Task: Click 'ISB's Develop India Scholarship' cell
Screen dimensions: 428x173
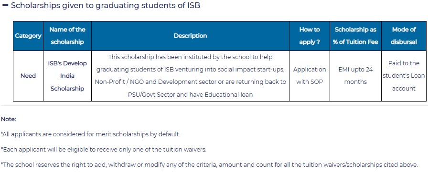Action: (67, 76)
